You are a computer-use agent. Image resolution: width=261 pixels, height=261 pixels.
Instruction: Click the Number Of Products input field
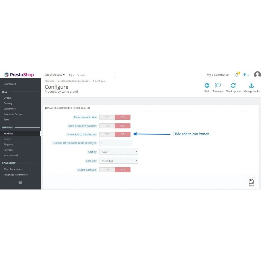pos(116,143)
